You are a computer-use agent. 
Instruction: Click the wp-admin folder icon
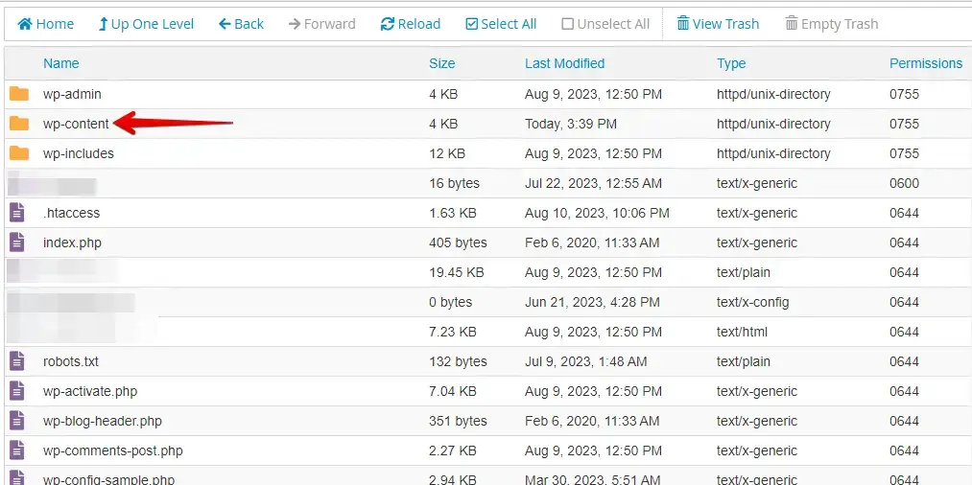pos(19,94)
